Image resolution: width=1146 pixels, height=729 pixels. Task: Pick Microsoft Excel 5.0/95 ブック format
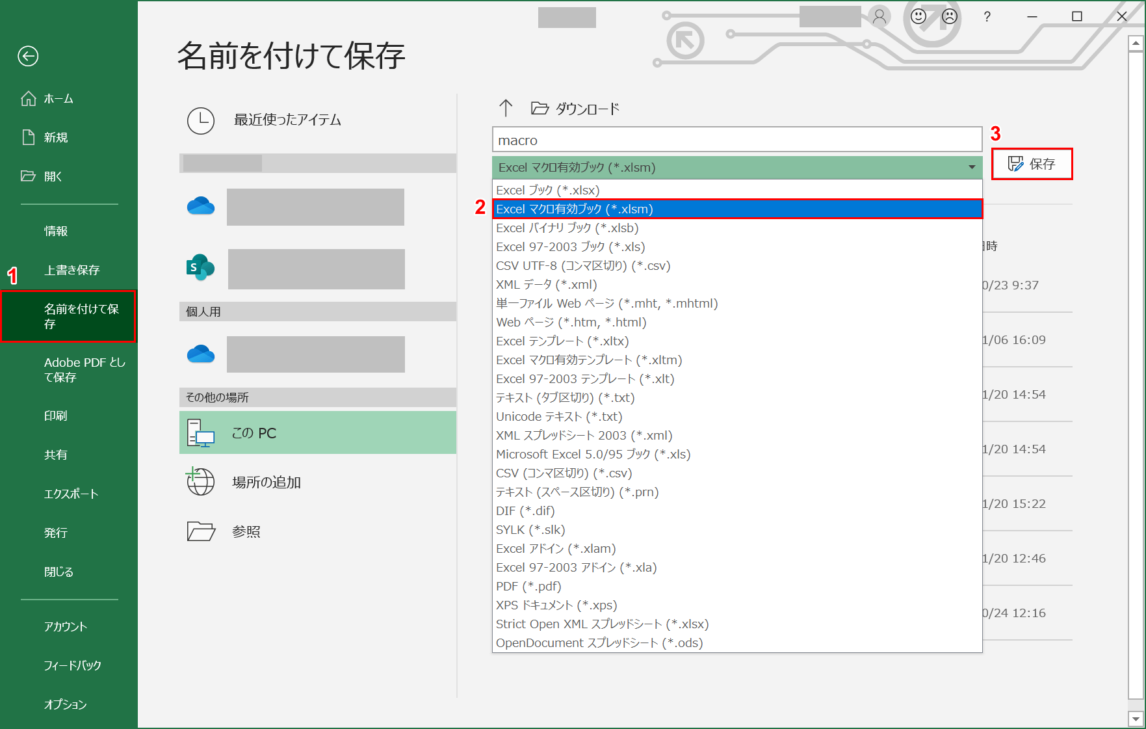click(x=737, y=454)
